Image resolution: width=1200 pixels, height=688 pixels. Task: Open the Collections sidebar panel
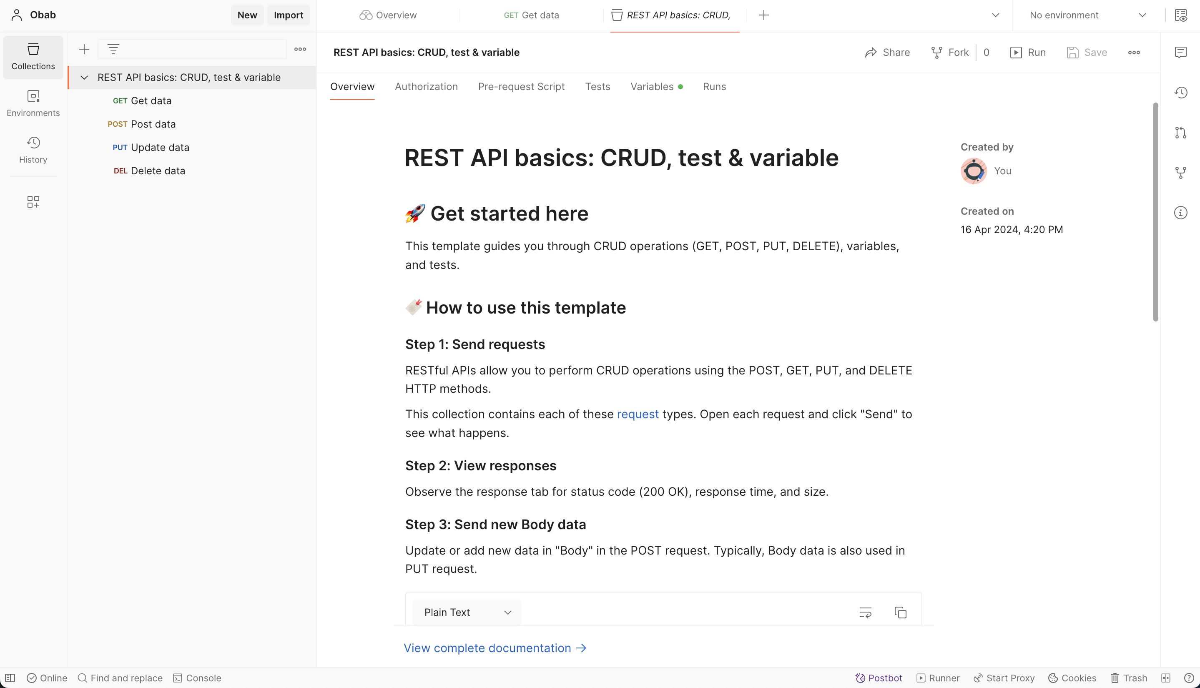[33, 57]
